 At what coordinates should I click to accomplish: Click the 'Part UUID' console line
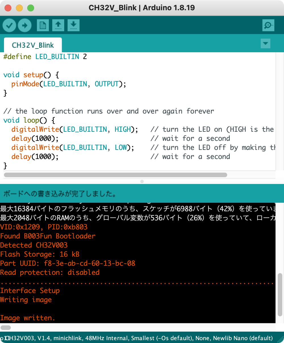click(x=68, y=263)
